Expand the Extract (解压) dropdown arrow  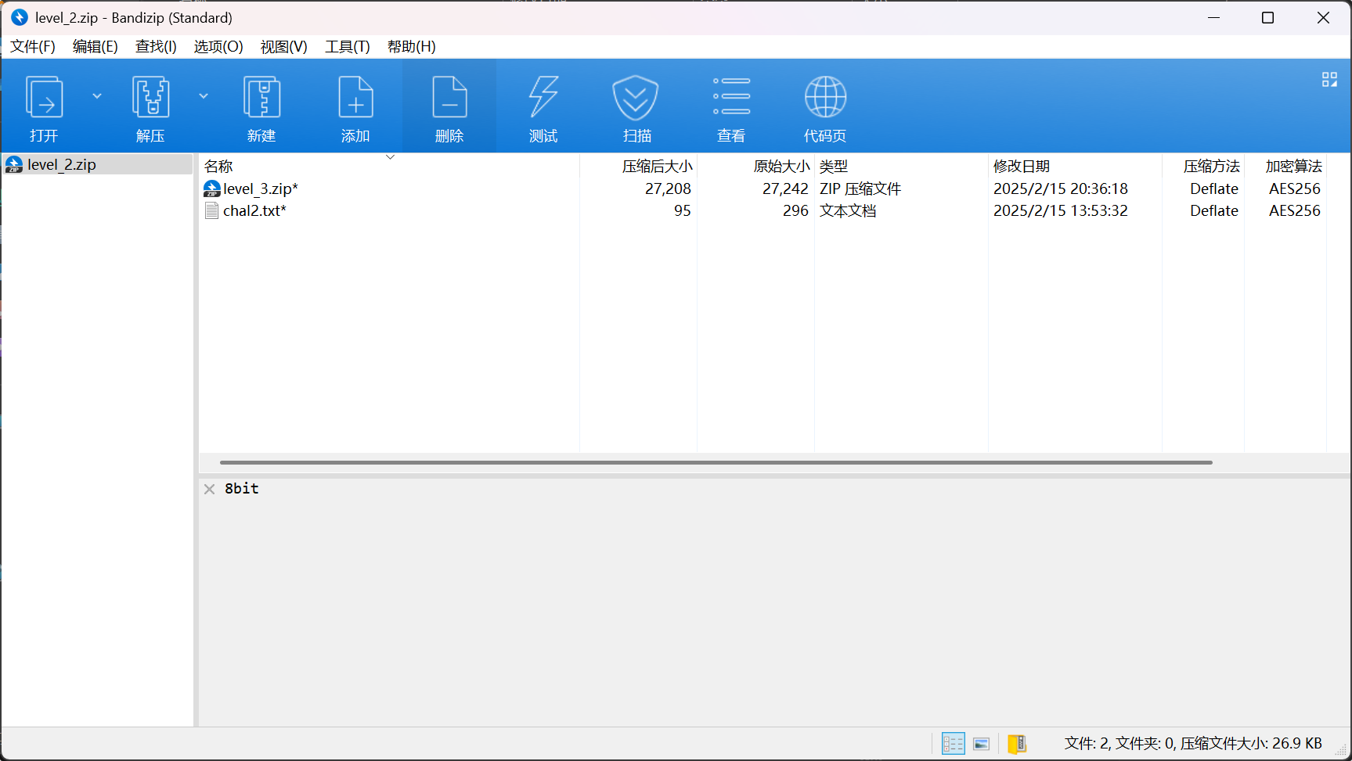pyautogui.click(x=204, y=96)
